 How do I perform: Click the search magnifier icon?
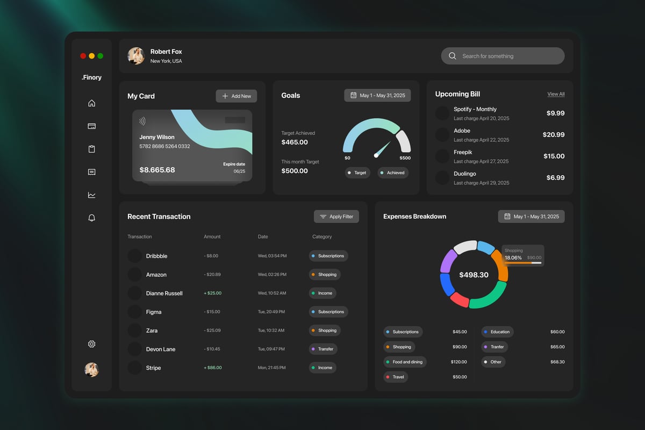[x=453, y=56]
